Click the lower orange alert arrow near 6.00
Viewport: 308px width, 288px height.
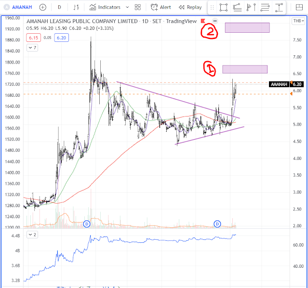[291, 94]
